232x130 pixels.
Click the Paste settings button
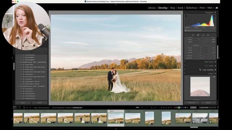coord(40,103)
